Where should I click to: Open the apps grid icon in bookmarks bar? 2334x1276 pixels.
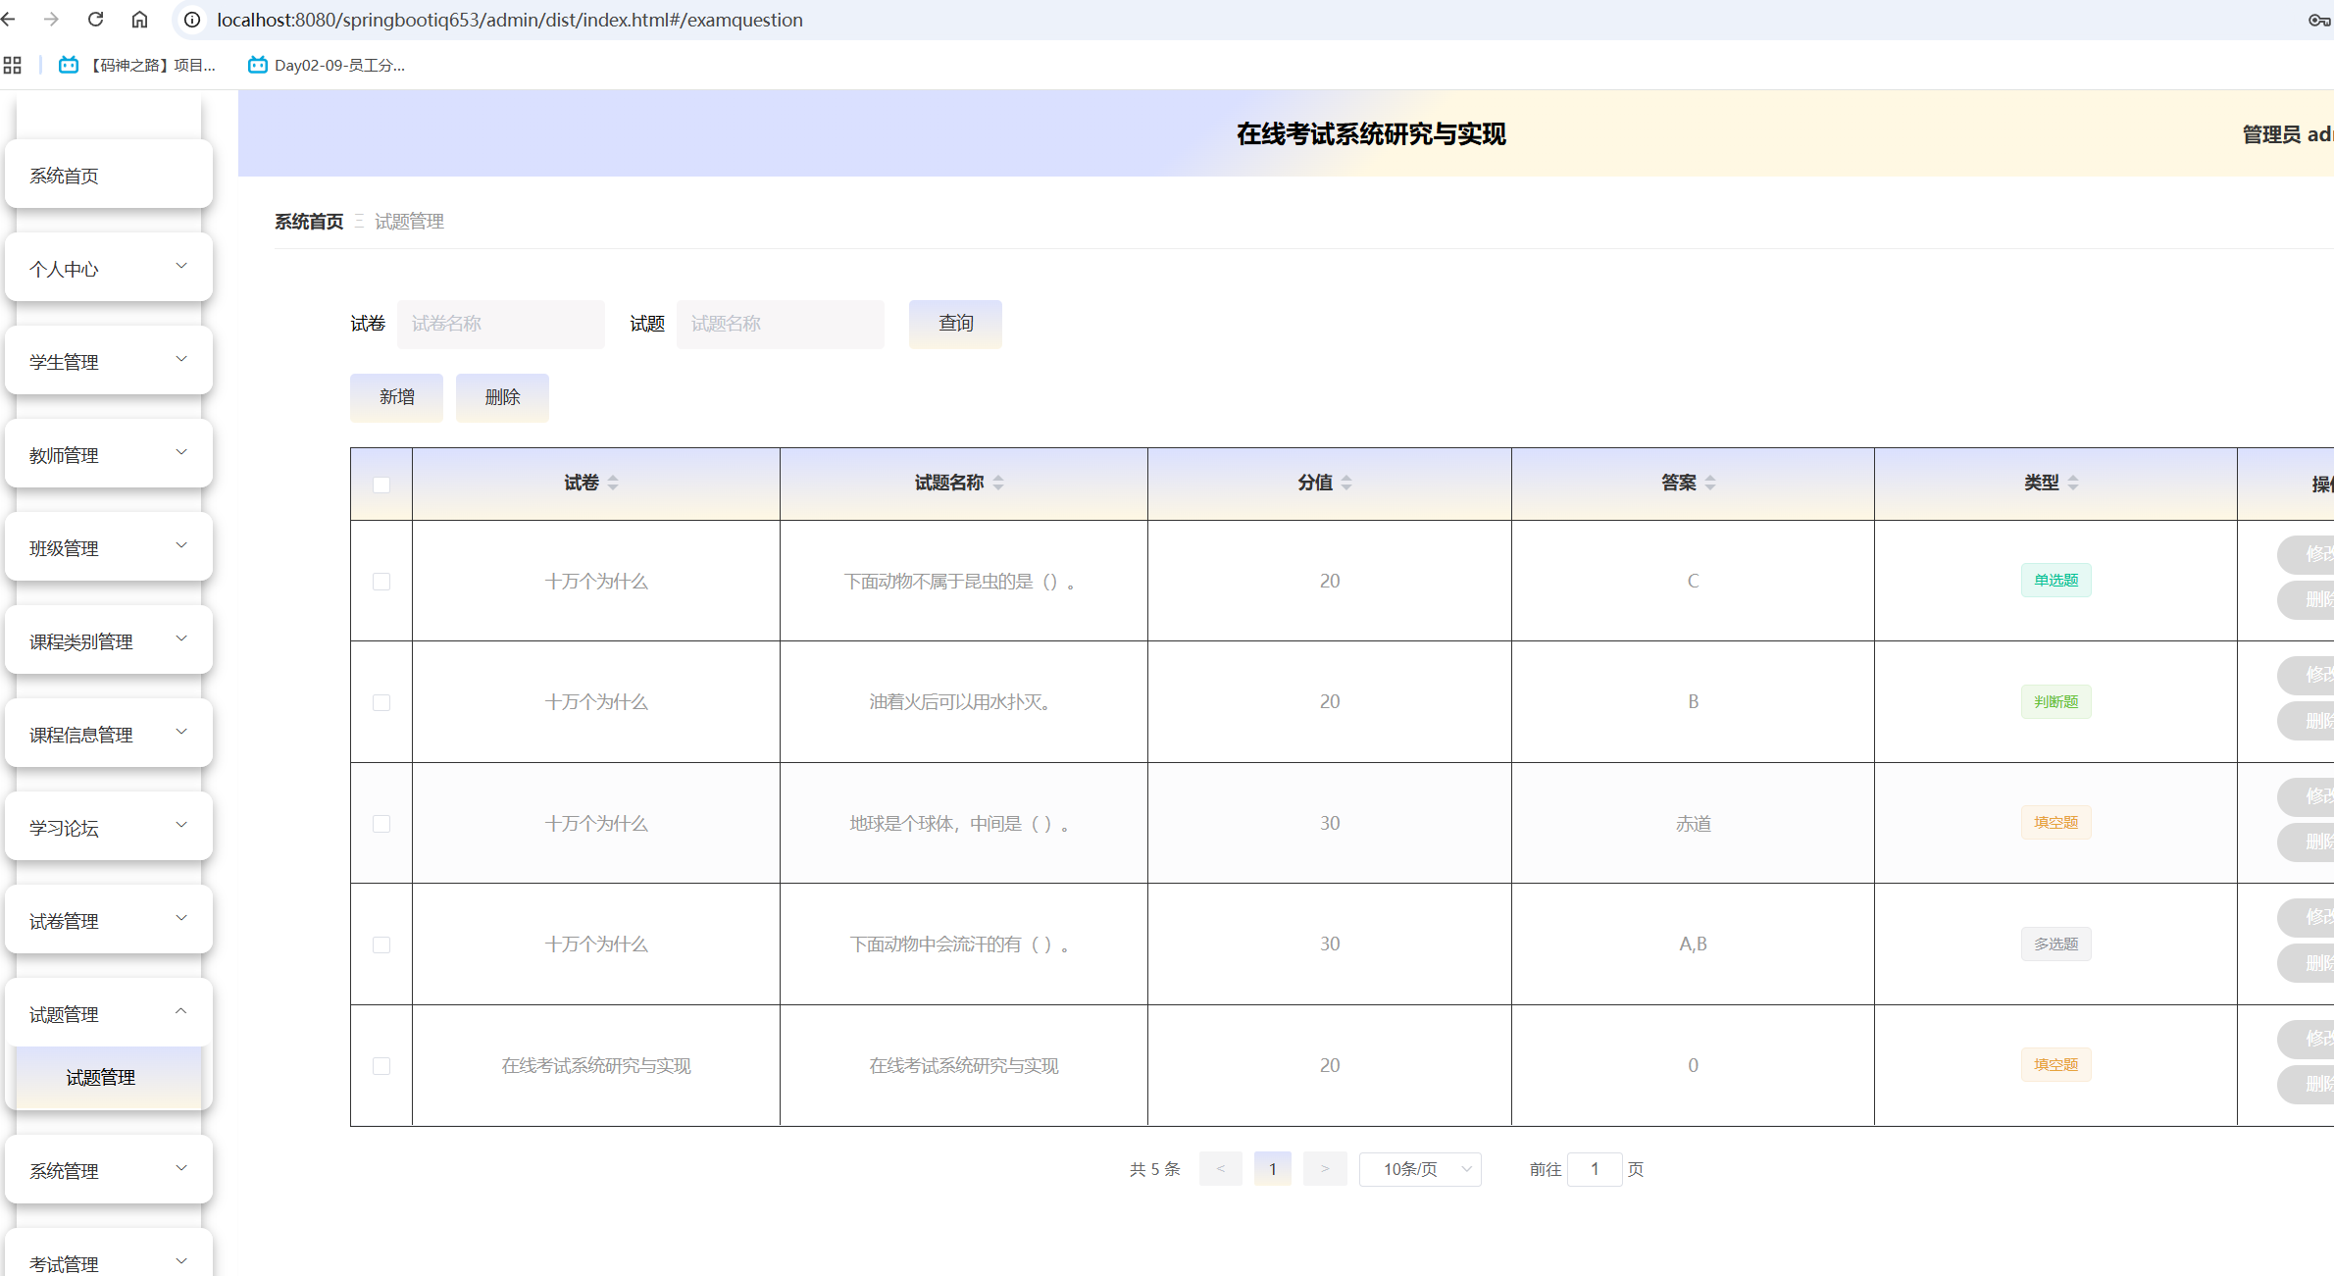tap(12, 65)
